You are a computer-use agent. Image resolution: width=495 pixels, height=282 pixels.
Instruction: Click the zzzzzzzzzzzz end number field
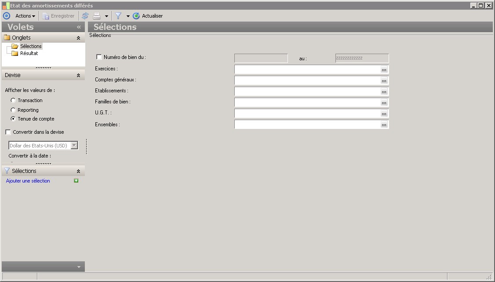[362, 58]
